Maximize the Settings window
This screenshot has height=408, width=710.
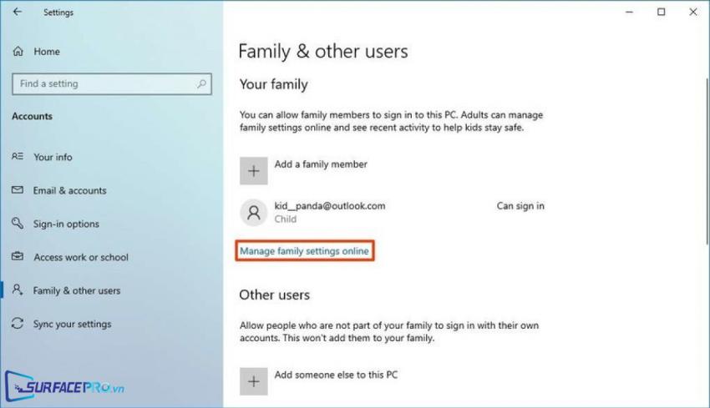(661, 13)
